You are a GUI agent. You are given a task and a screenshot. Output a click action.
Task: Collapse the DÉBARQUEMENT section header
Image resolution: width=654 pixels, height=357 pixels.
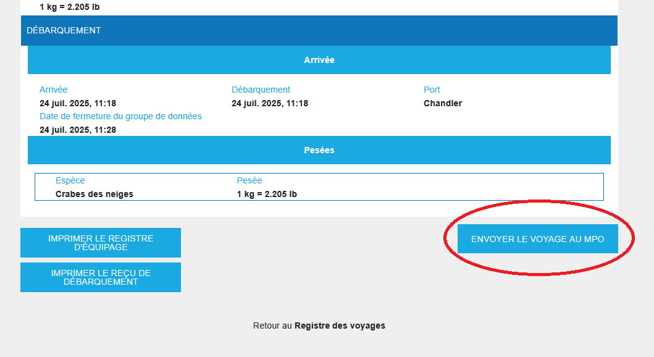click(64, 30)
